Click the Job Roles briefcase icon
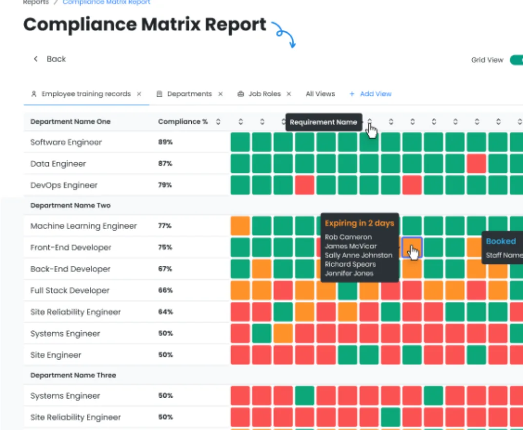 241,94
